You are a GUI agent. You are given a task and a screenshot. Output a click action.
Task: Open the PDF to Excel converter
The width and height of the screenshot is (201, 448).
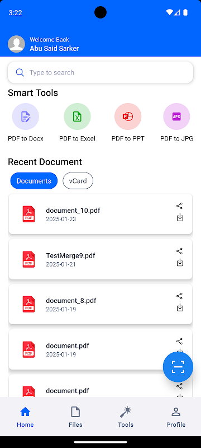click(77, 116)
